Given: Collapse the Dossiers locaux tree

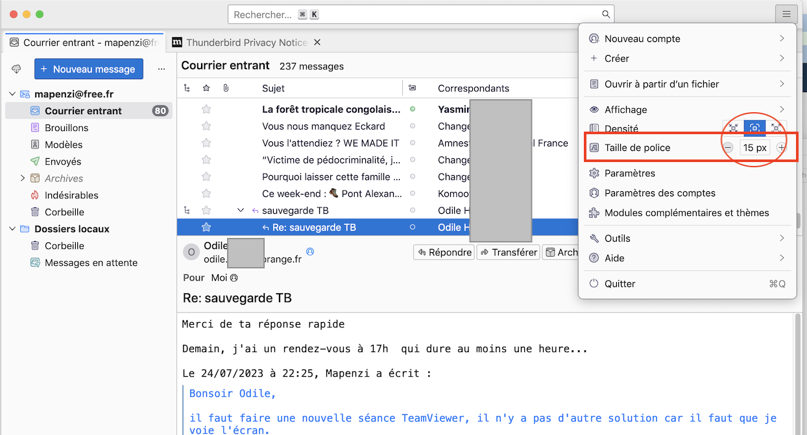Looking at the screenshot, I should (x=12, y=229).
